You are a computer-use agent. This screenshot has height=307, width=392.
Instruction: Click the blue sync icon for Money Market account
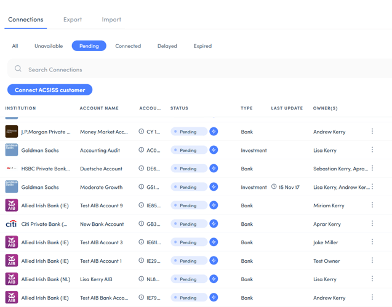click(214, 132)
